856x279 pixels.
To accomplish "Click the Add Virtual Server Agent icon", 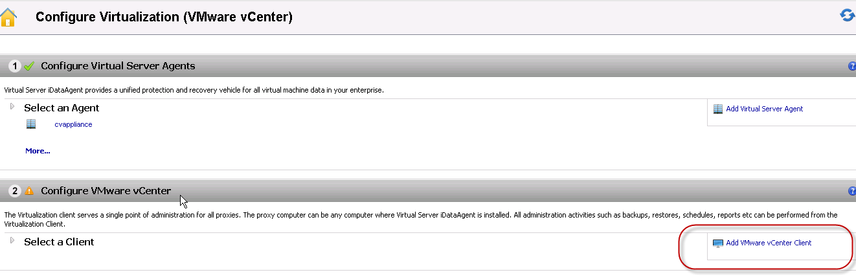I will (717, 109).
